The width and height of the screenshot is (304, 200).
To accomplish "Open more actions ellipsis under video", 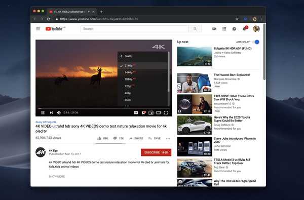I will [168, 138].
